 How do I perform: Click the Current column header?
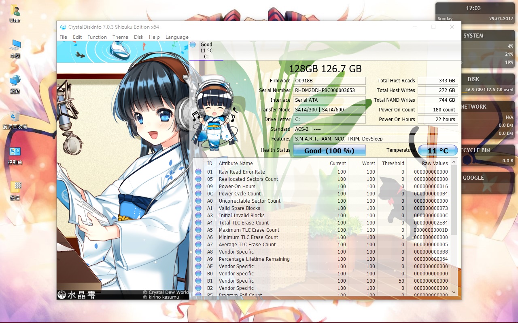click(x=333, y=164)
